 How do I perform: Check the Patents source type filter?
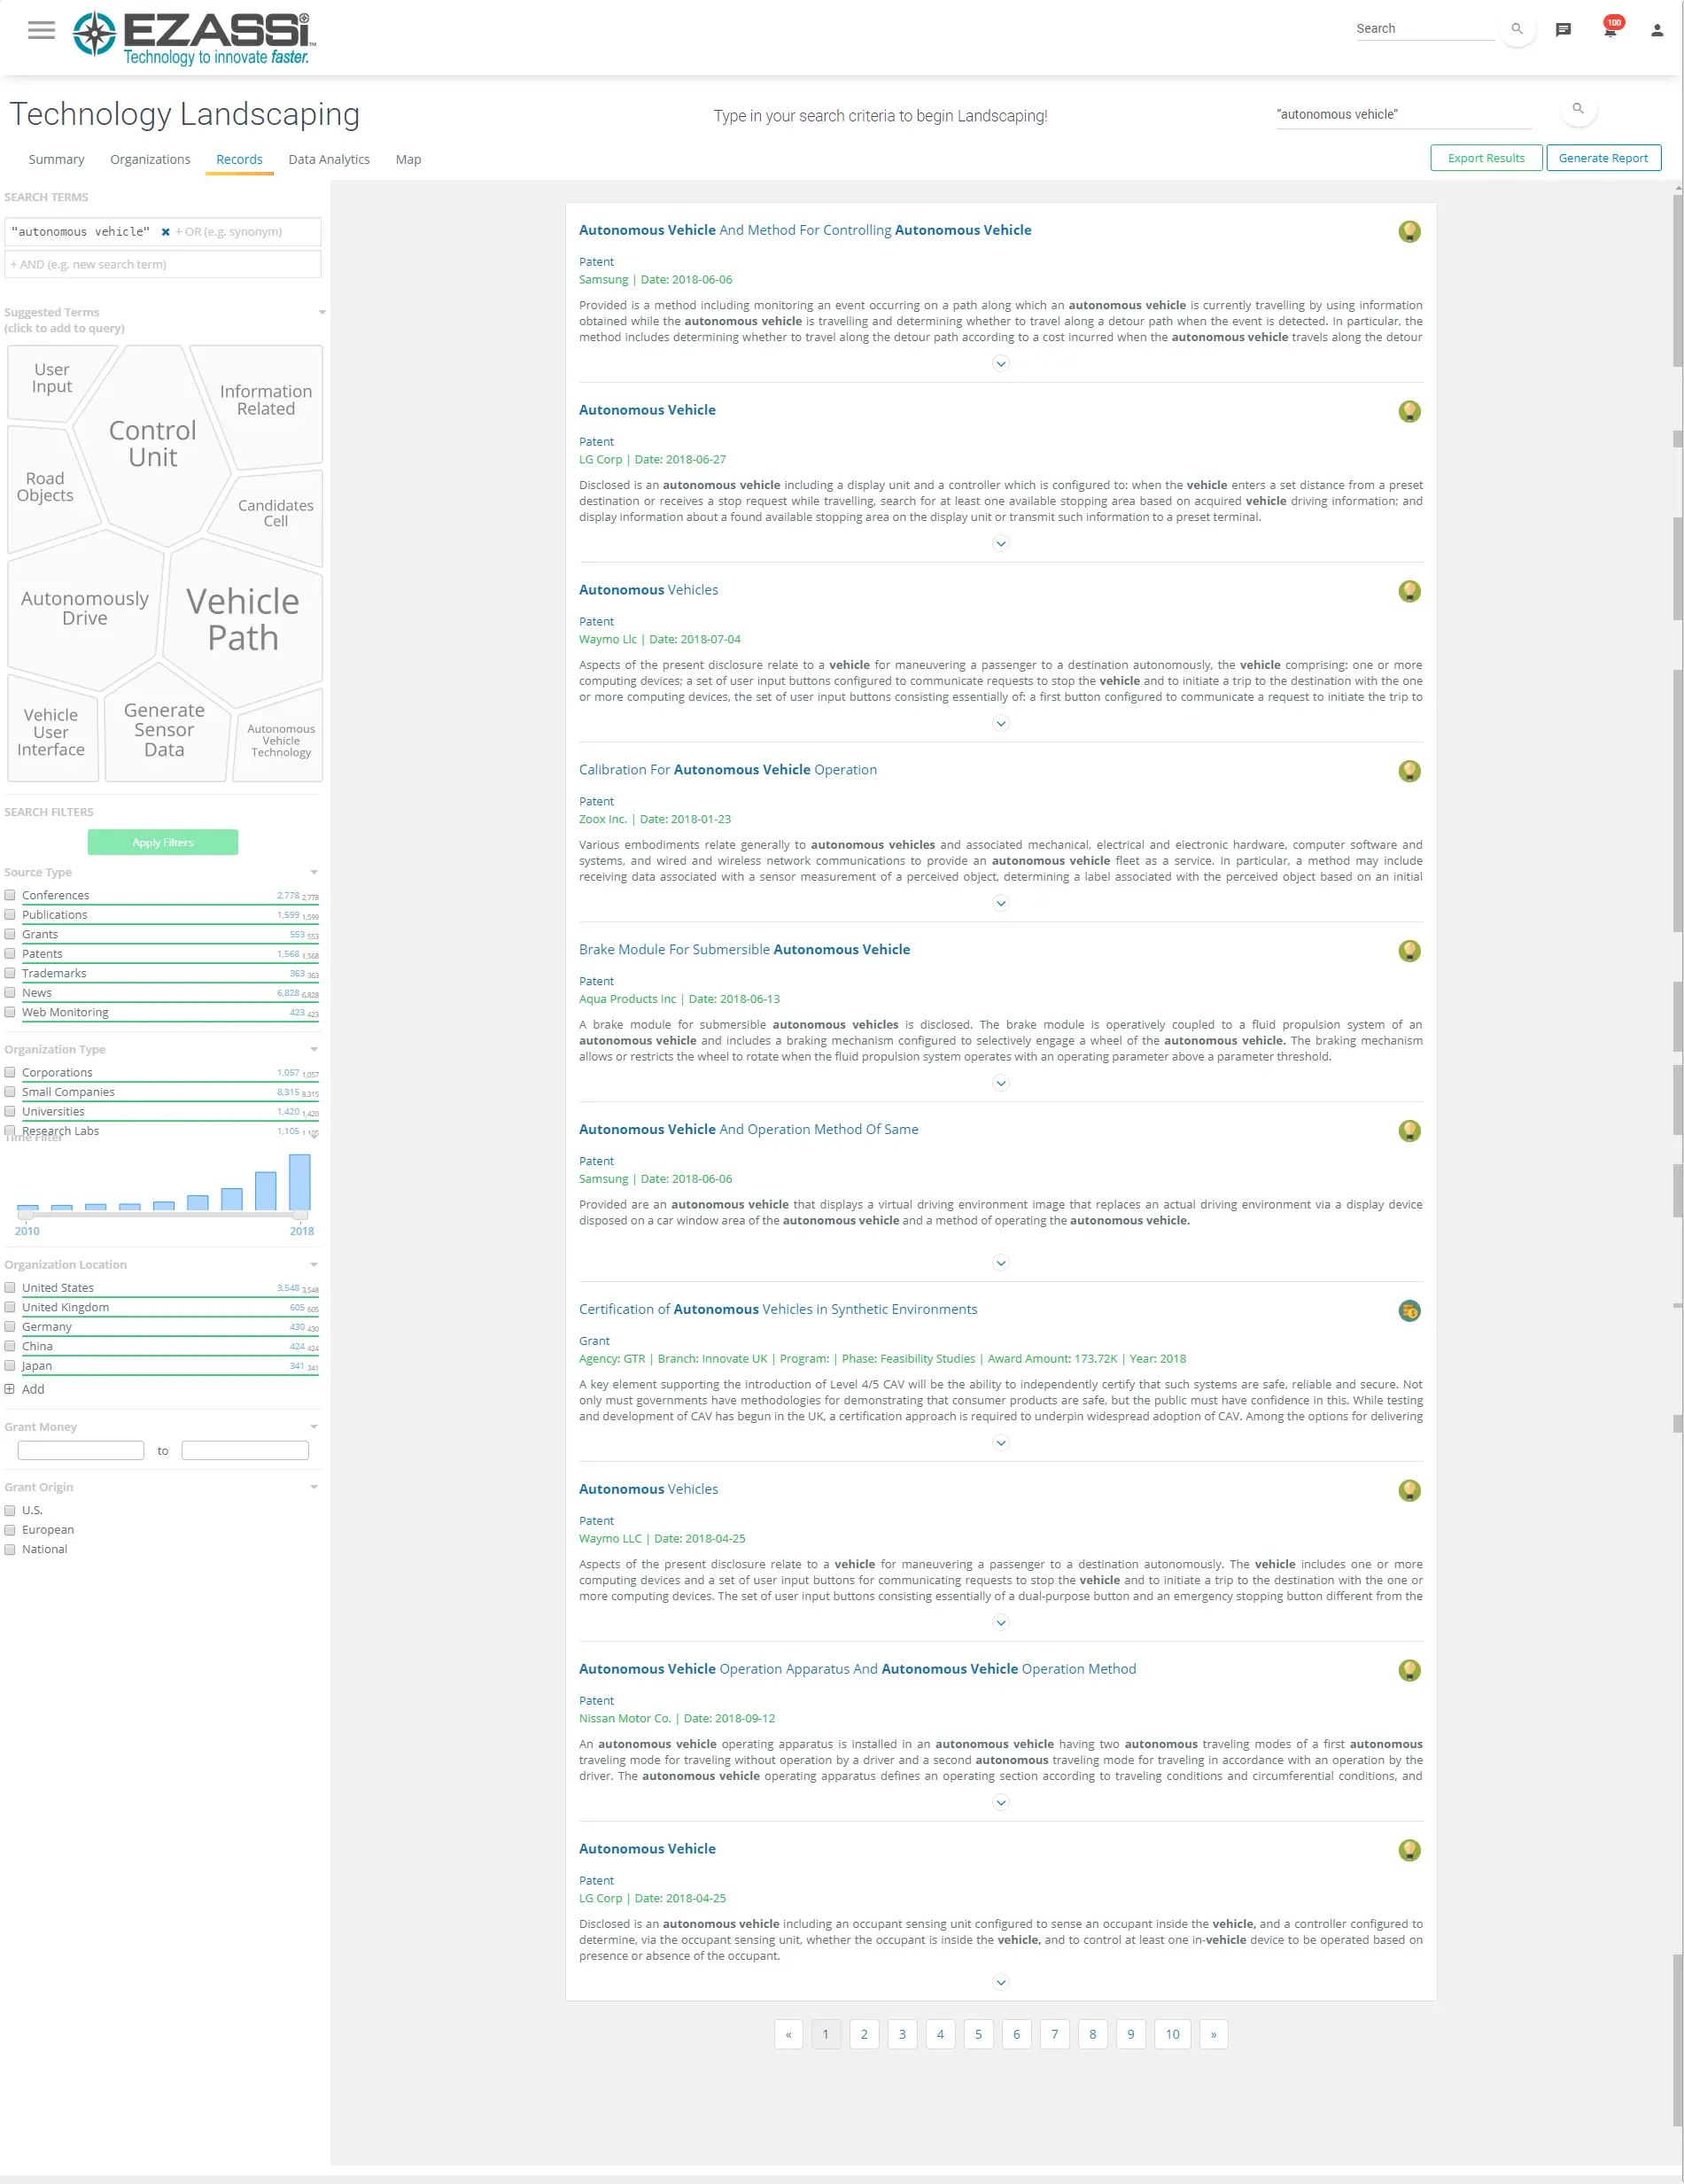[x=10, y=953]
